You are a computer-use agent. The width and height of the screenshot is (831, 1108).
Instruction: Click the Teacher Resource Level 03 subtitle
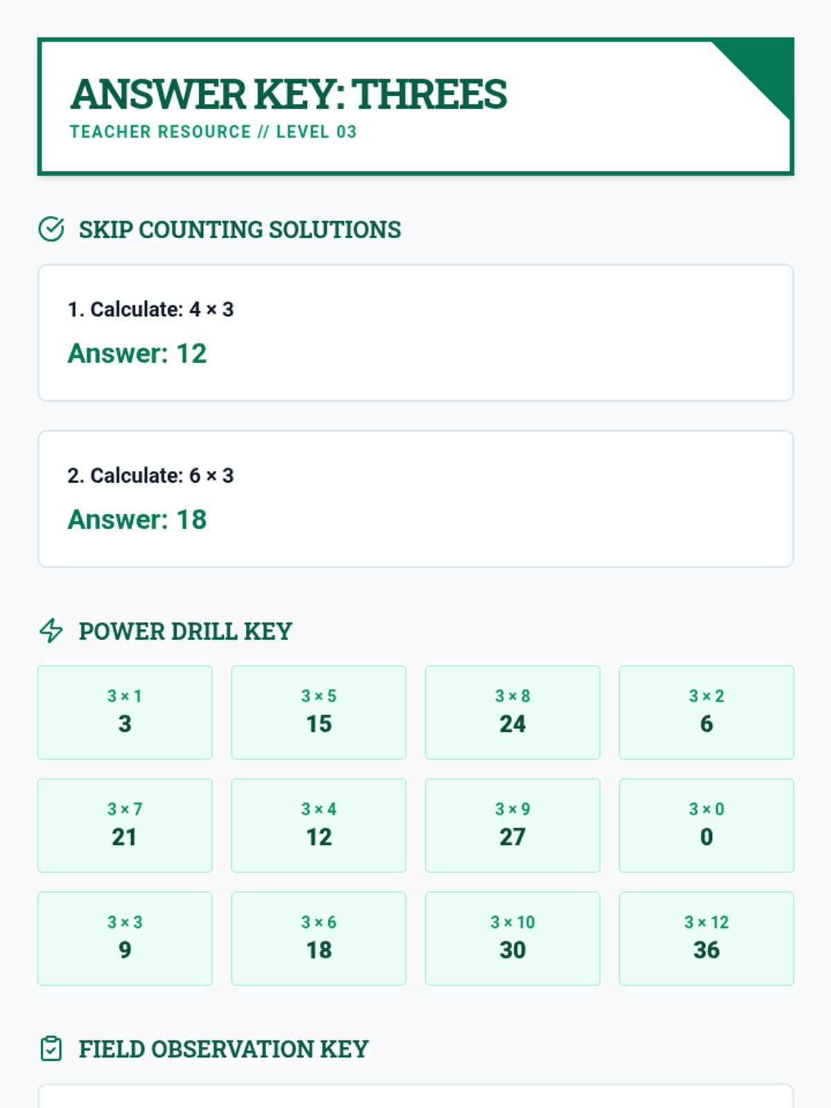pos(213,132)
